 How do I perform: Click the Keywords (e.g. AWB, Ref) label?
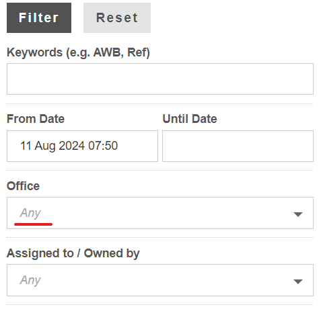point(78,53)
